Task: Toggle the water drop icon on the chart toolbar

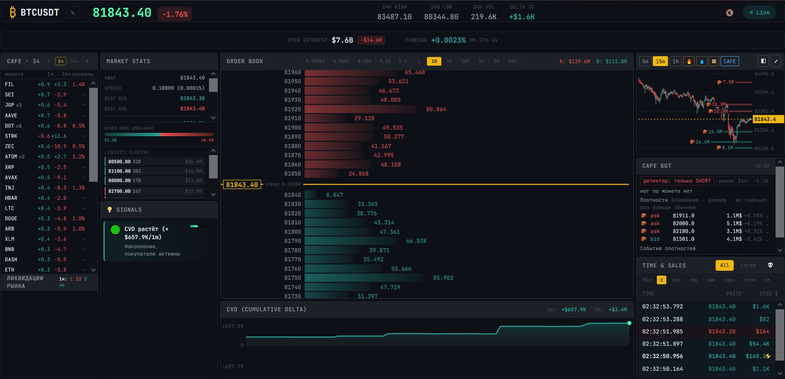Action: point(702,61)
